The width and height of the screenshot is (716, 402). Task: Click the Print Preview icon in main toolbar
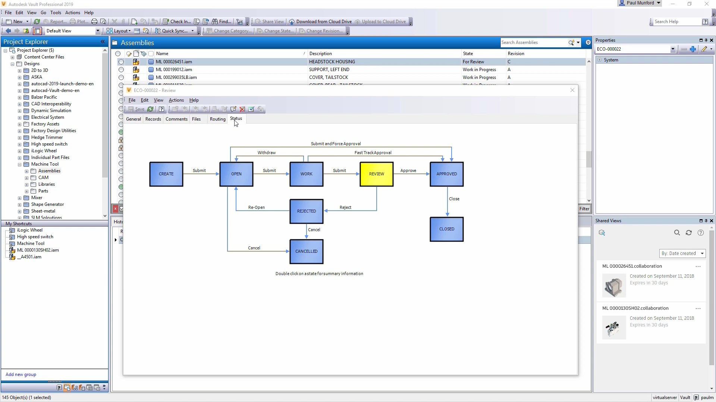[103, 22]
